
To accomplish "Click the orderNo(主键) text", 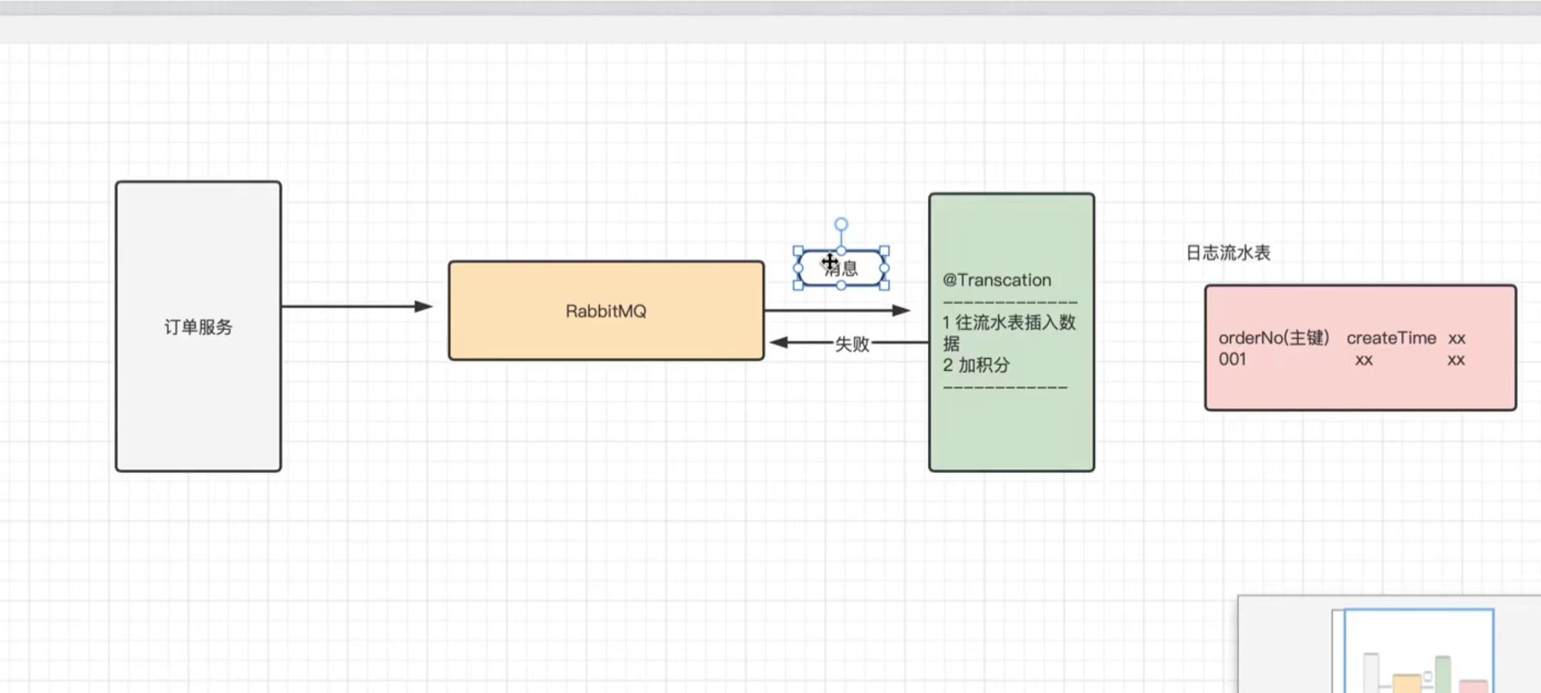I will (1274, 338).
